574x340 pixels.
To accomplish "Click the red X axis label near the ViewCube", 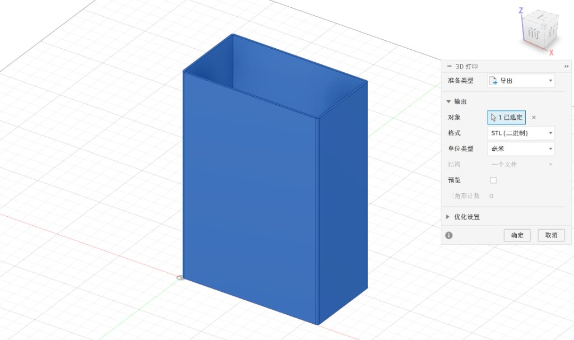I will point(551,53).
